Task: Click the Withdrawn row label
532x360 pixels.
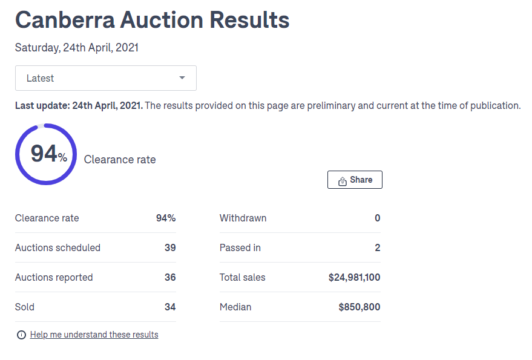Action: pos(243,218)
